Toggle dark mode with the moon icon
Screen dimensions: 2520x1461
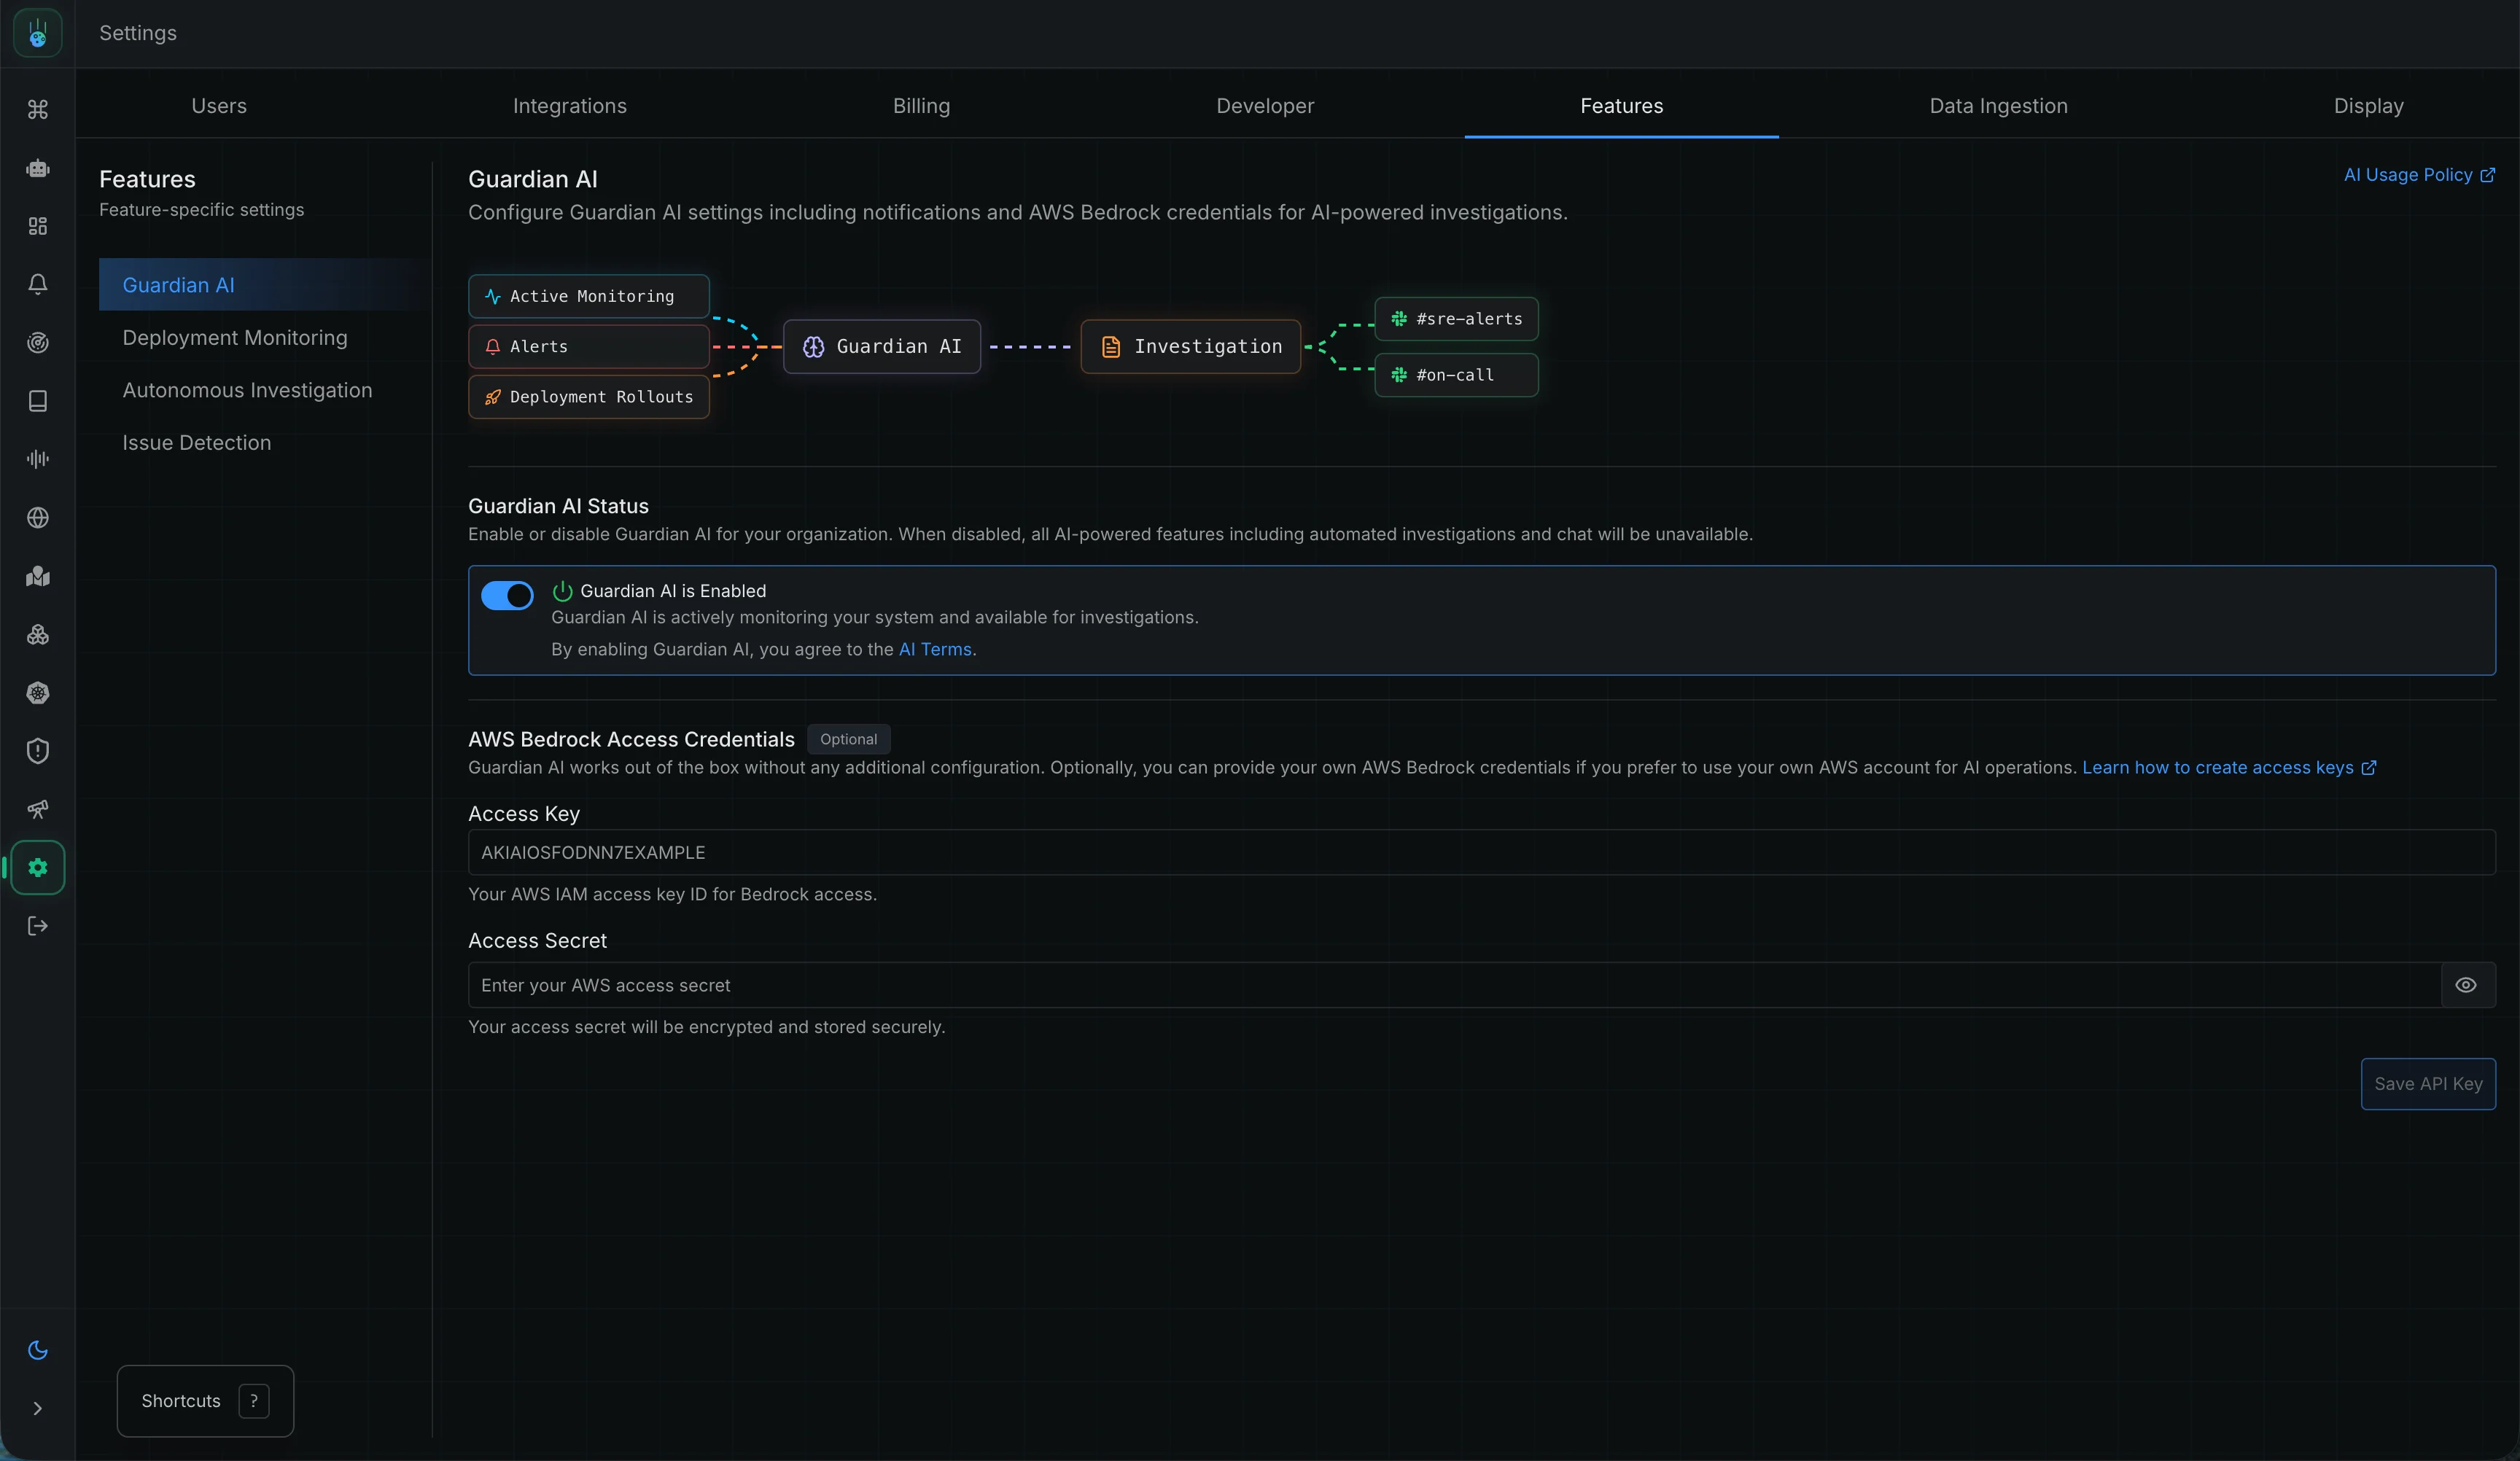click(38, 1350)
